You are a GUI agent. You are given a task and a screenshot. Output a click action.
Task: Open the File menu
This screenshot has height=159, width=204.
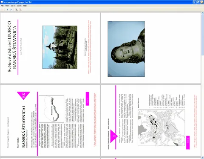(2, 6)
